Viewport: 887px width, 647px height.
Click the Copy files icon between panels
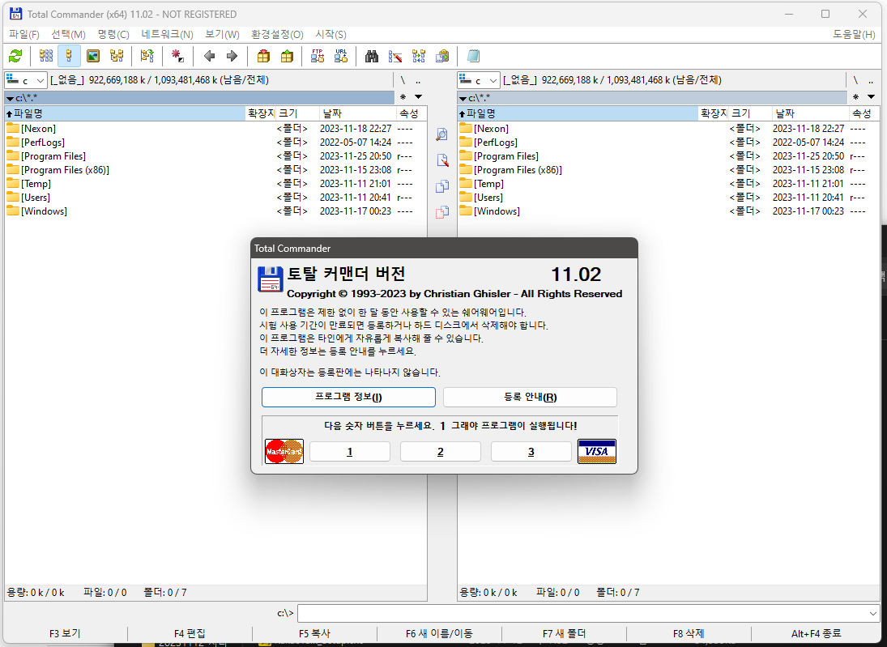441,186
